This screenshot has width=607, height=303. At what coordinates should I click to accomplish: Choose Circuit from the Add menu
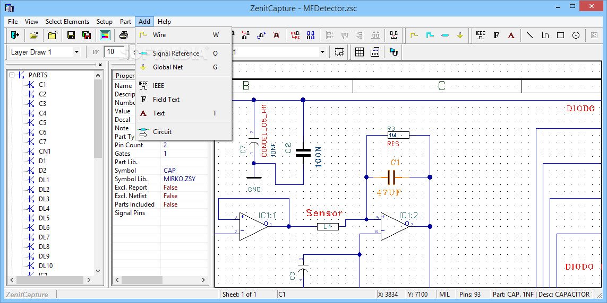pos(184,131)
